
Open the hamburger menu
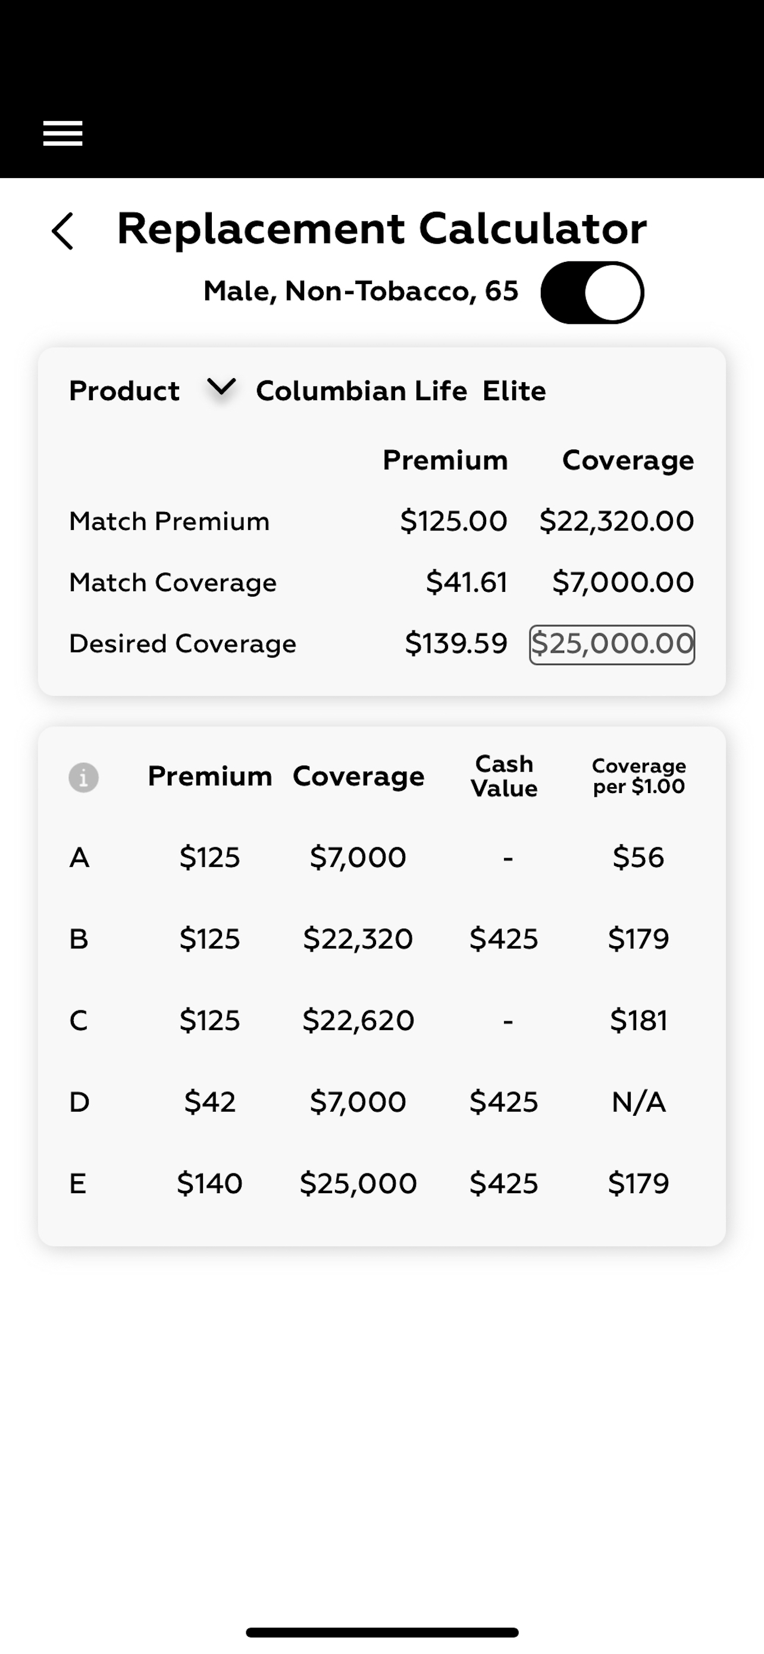62,133
